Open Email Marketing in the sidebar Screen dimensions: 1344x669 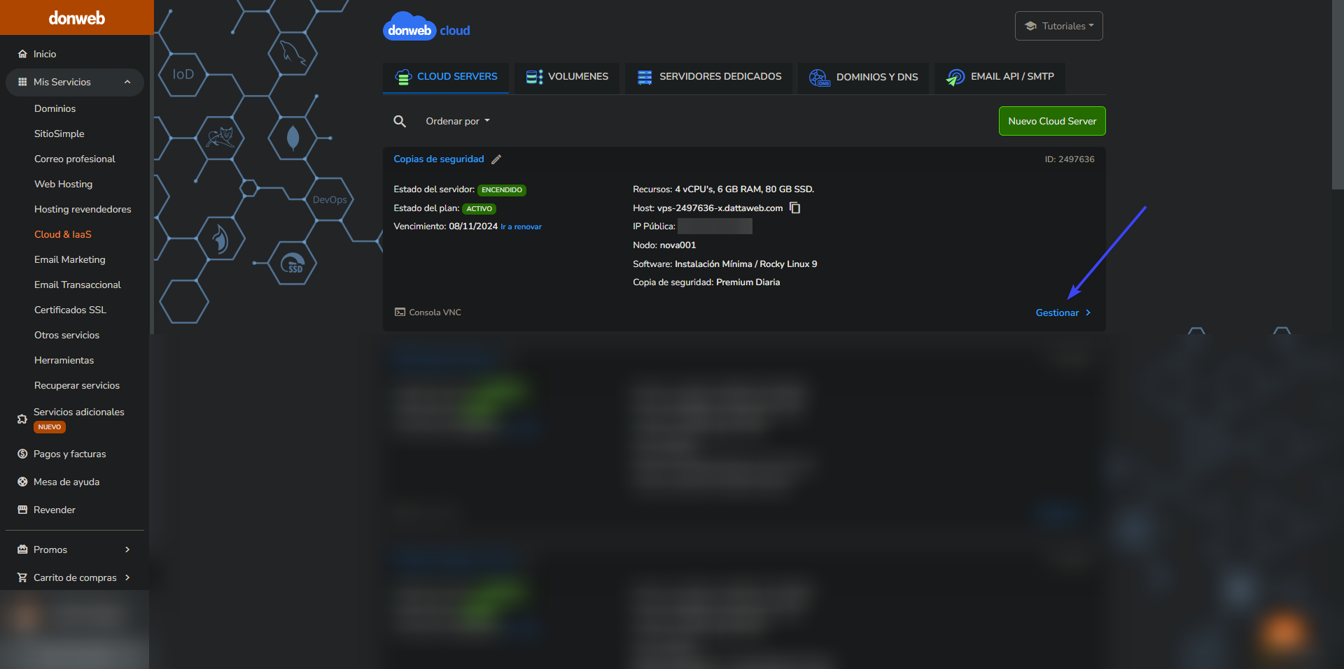pyautogui.click(x=70, y=259)
